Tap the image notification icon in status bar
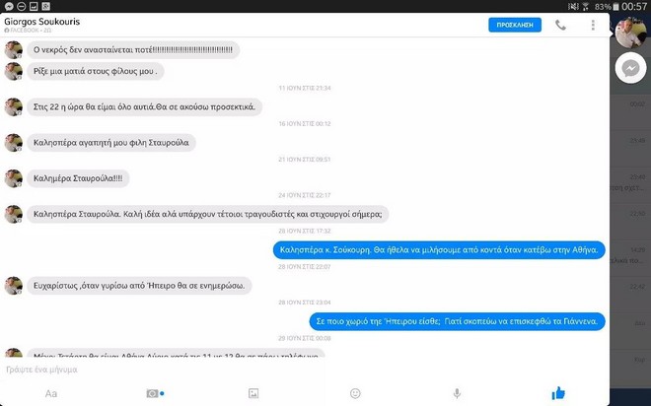Screen dimensions: 651x406 [x=34, y=6]
